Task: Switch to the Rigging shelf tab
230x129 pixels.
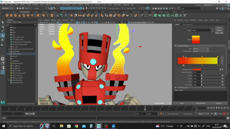Action: pos(45,12)
